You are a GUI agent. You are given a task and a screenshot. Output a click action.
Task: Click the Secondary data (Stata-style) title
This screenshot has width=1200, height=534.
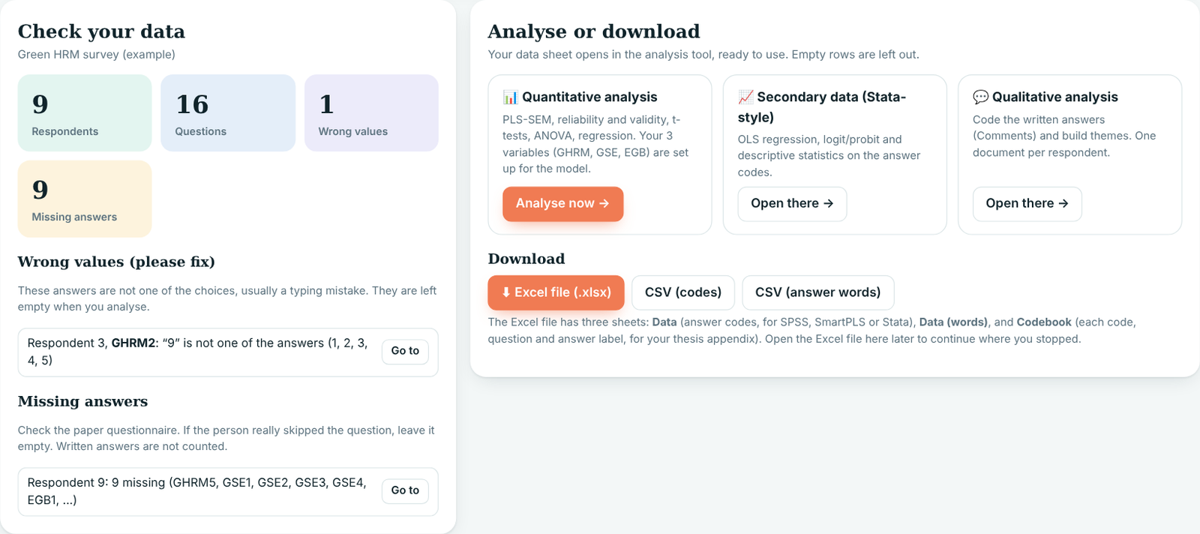click(822, 107)
